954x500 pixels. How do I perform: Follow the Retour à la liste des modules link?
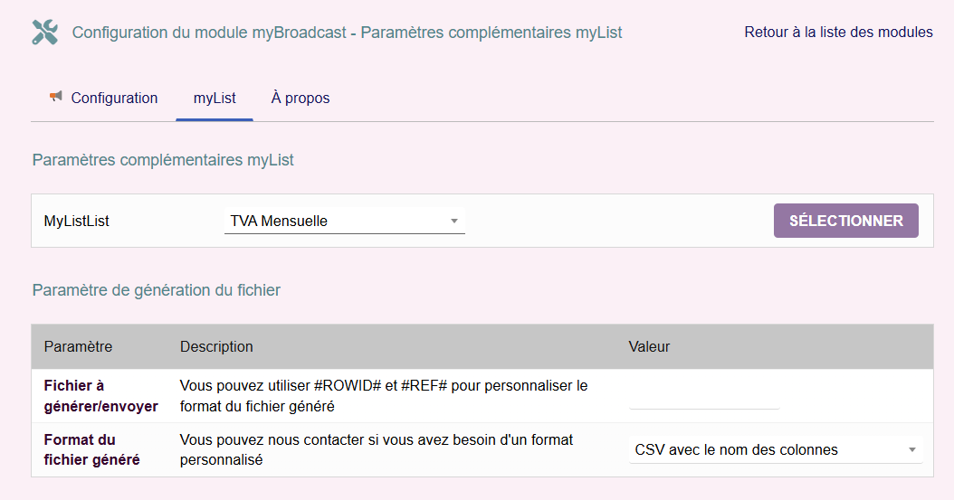pos(838,33)
